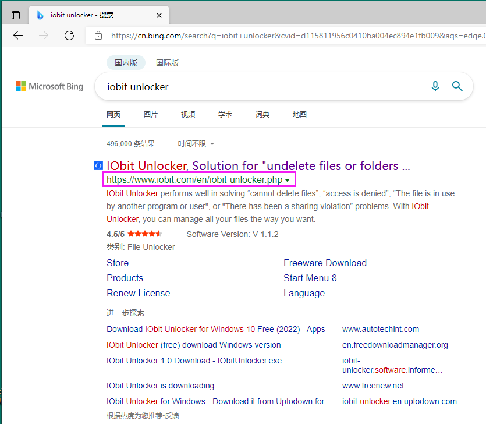Image resolution: width=486 pixels, height=424 pixels.
Task: Open a new browser tab with plus icon
Action: [x=179, y=15]
